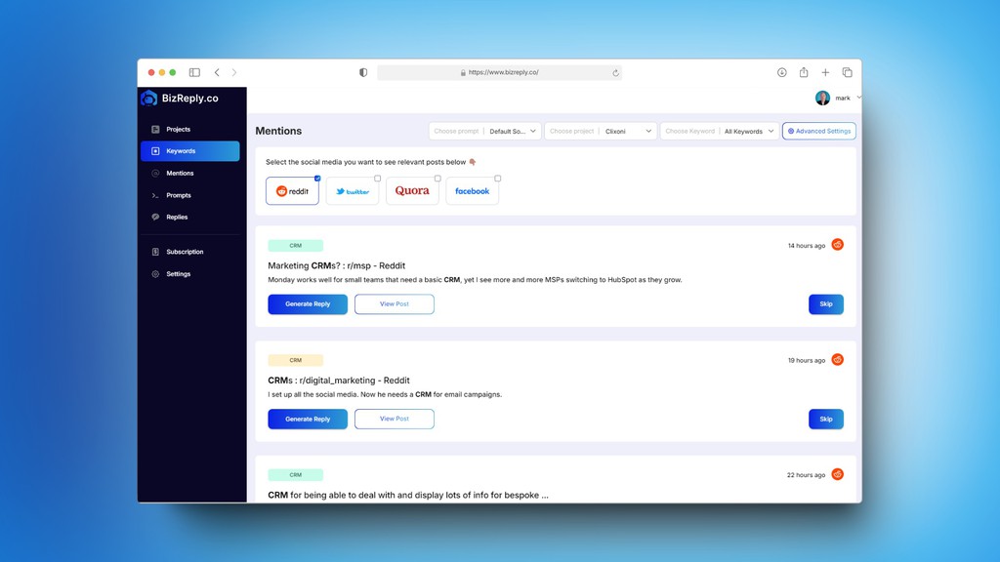Screen dimensions: 1000x562
Task: Reload the page with refresh icon
Action: (615, 72)
